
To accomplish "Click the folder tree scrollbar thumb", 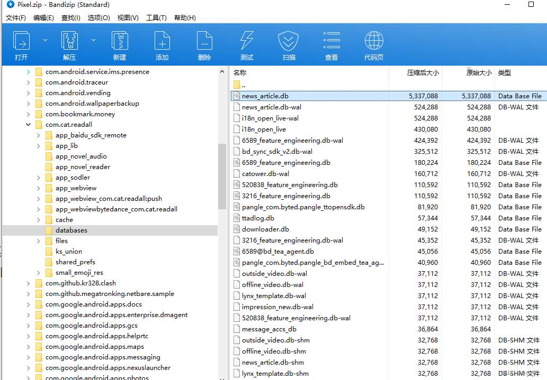I will [222, 176].
